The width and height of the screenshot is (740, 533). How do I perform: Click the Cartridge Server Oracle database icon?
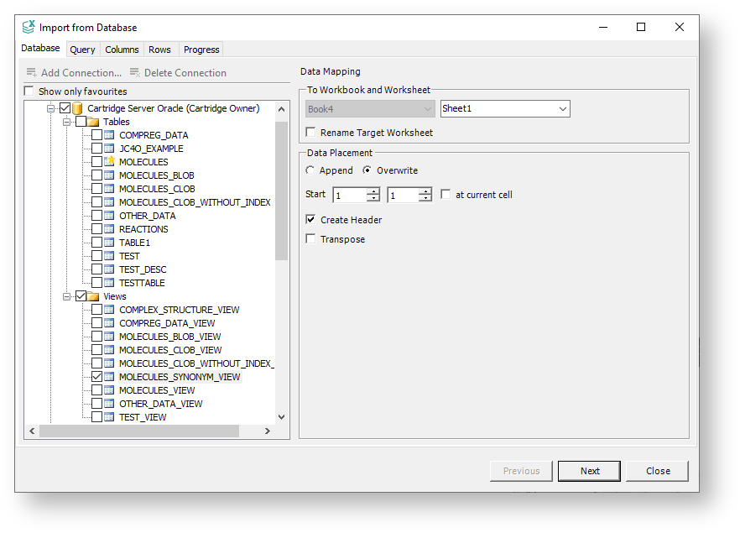(x=78, y=108)
